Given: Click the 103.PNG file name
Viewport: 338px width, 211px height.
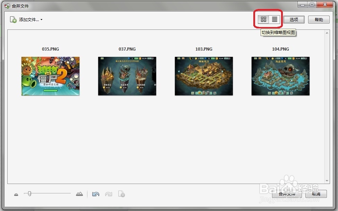Looking at the screenshot, I should pyautogui.click(x=204, y=49).
